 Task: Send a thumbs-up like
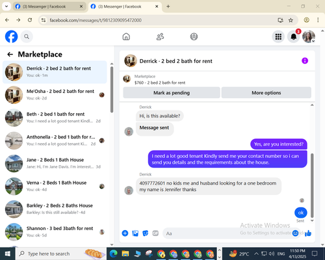(308, 233)
